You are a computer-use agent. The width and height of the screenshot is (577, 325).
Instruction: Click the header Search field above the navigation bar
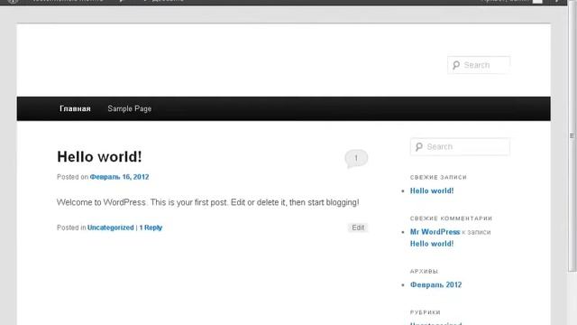(479, 65)
